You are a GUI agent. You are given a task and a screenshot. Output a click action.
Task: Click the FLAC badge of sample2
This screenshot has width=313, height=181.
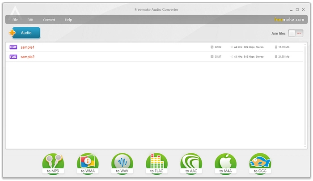pos(13,57)
